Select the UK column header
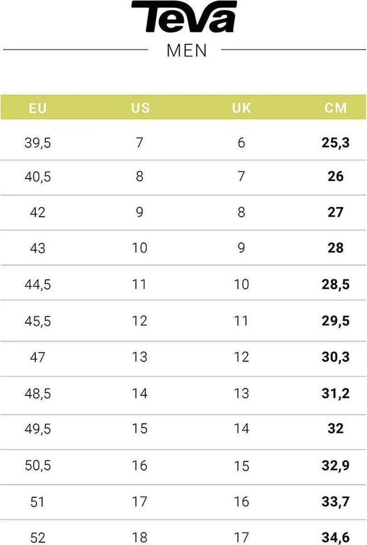Viewport: 367px width, 545px height. tap(241, 108)
